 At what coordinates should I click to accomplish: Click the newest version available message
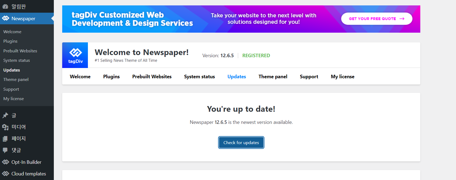point(241,122)
